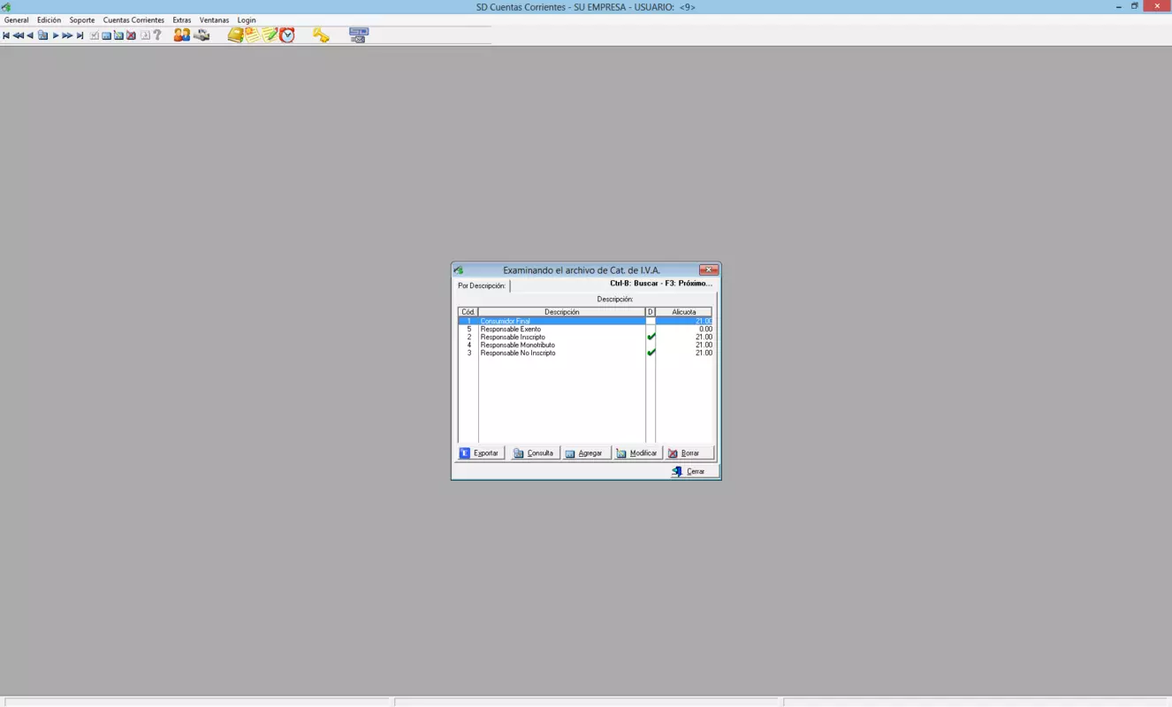Click the D column header
This screenshot has width=1172, height=707.
(x=651, y=312)
